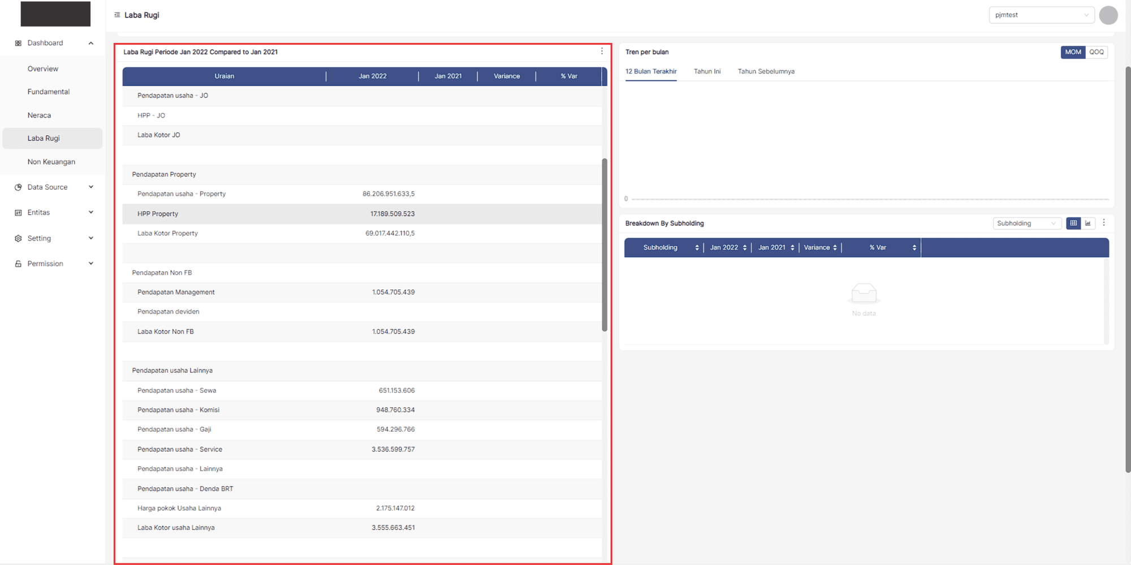Screen dimensions: 1131x565
Task: Collapse the Dashboard sidebar section
Action: coord(90,43)
